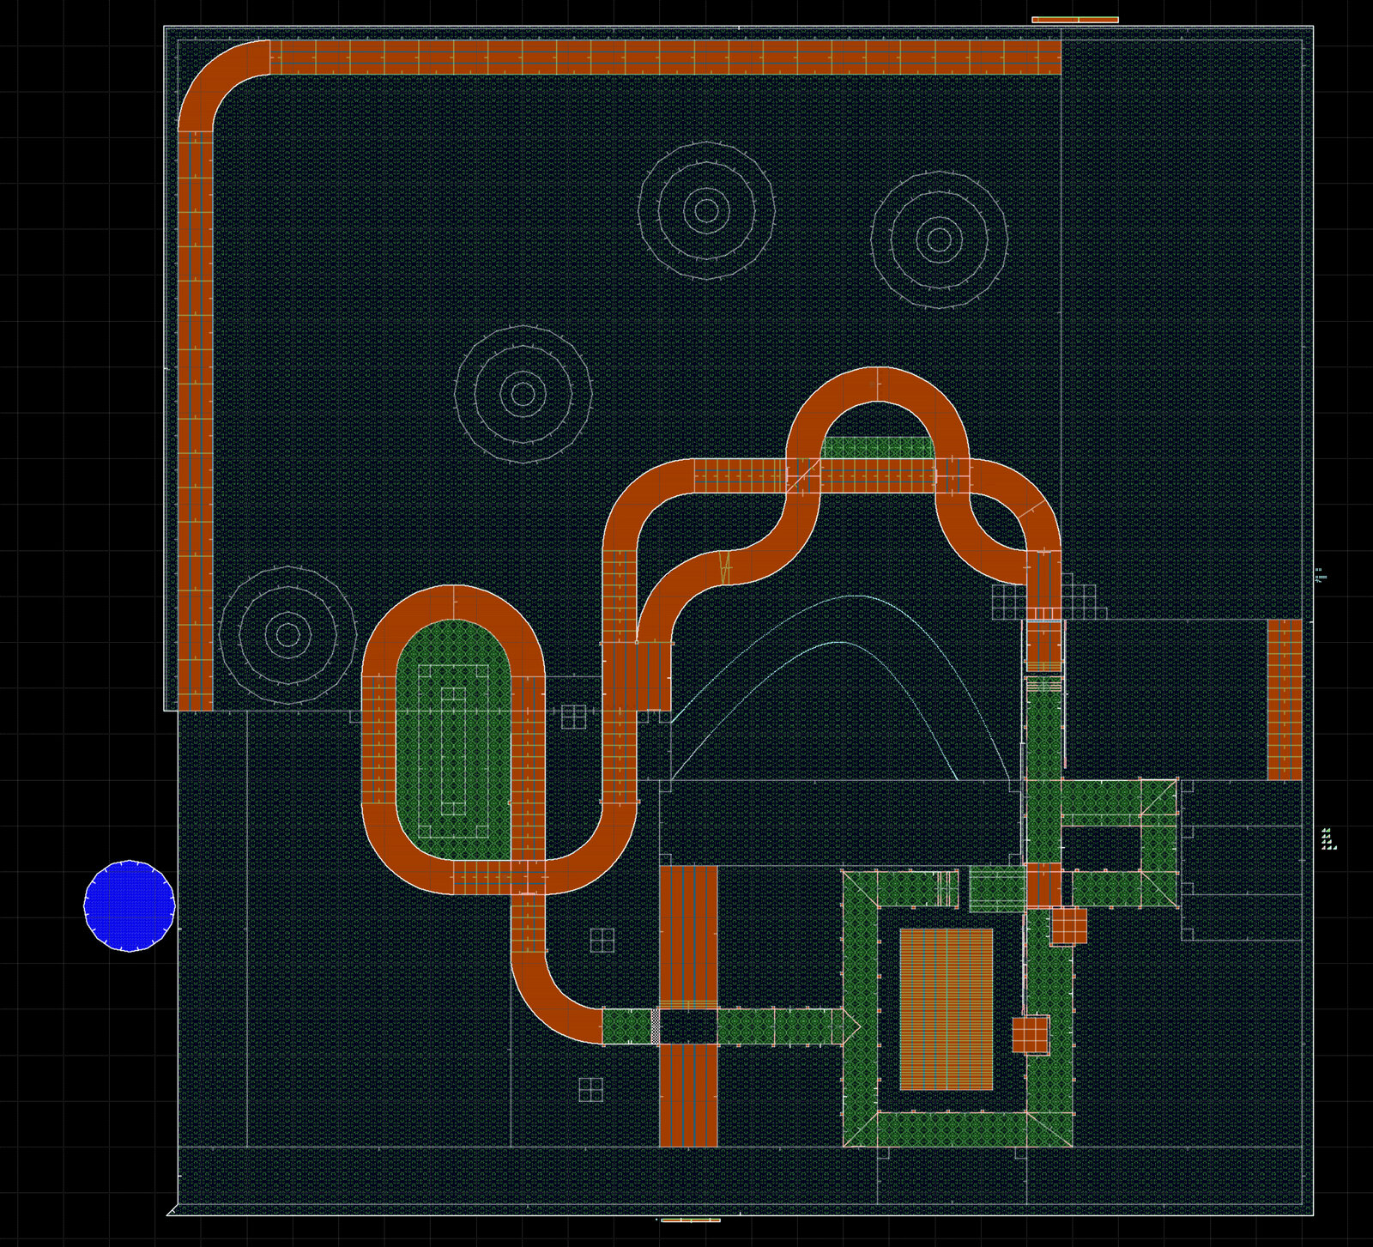The image size is (1373, 1247).
Task: Select the small orange bar below the drawing frame
Action: [690, 1220]
